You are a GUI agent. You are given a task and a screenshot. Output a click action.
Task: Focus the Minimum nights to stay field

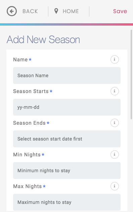pos(67,171)
